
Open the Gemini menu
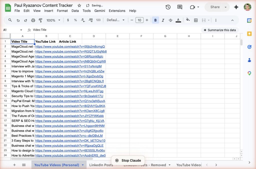(x=100, y=11)
